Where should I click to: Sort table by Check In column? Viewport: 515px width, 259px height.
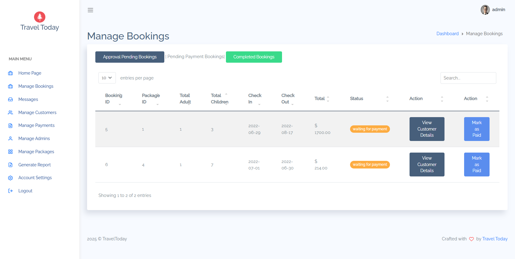(x=255, y=98)
